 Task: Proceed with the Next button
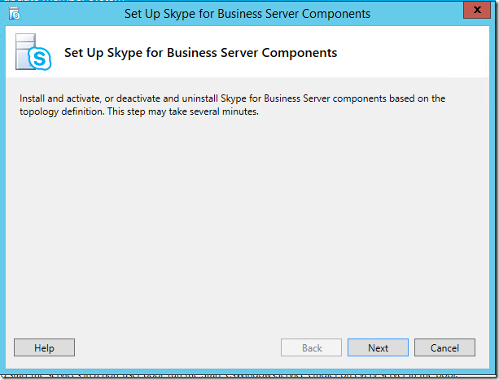point(378,347)
